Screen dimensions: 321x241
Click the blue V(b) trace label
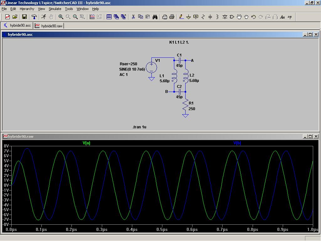click(x=237, y=143)
